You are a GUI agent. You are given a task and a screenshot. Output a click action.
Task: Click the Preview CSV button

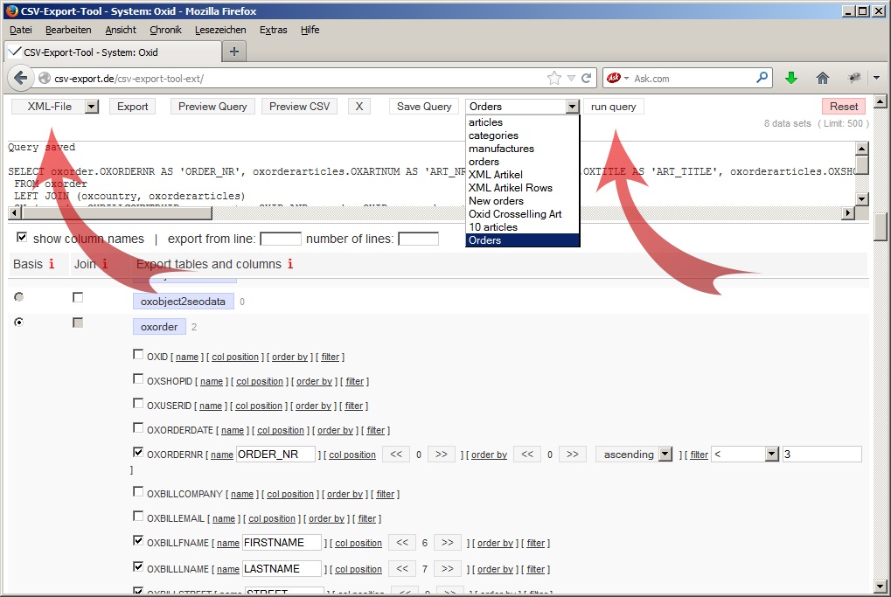(x=299, y=107)
